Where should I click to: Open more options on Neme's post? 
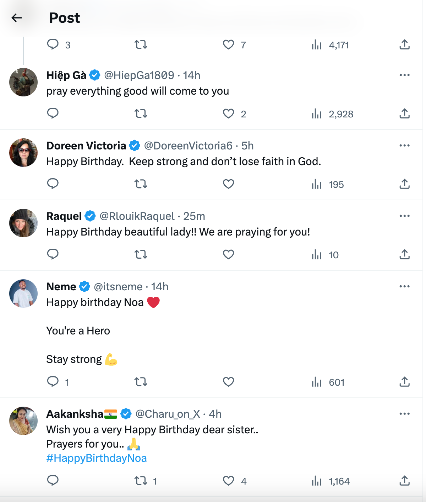click(404, 286)
